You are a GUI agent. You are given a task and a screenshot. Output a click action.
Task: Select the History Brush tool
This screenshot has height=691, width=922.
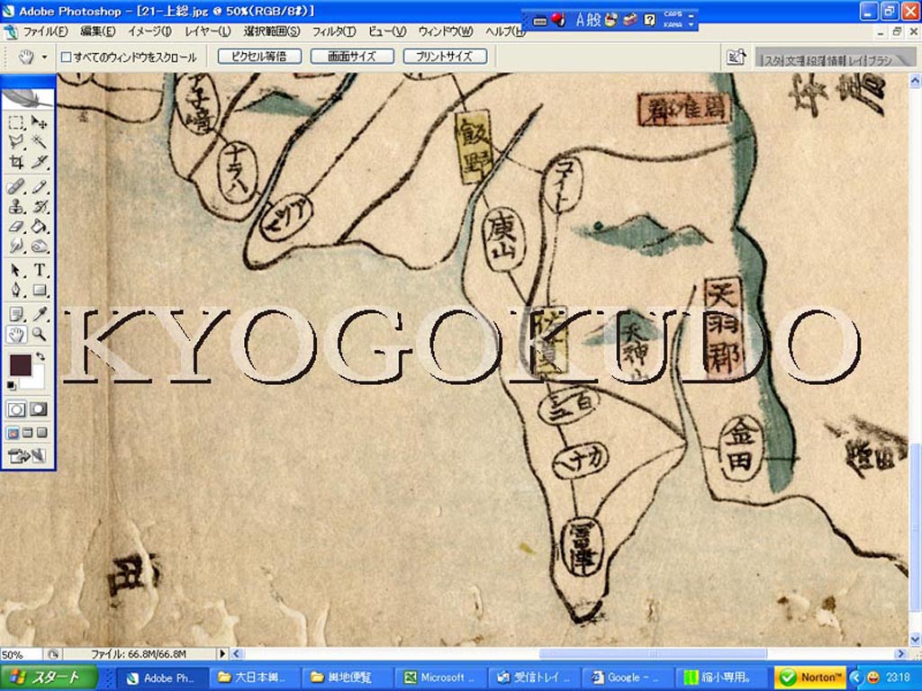39,207
